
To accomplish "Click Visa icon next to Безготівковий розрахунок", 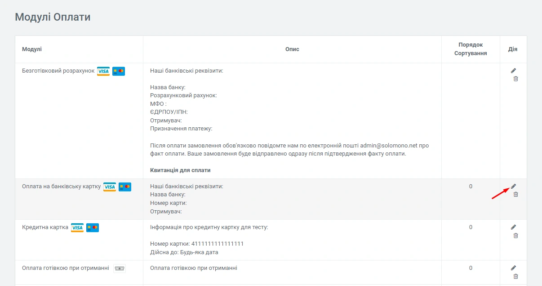I will pyautogui.click(x=103, y=71).
